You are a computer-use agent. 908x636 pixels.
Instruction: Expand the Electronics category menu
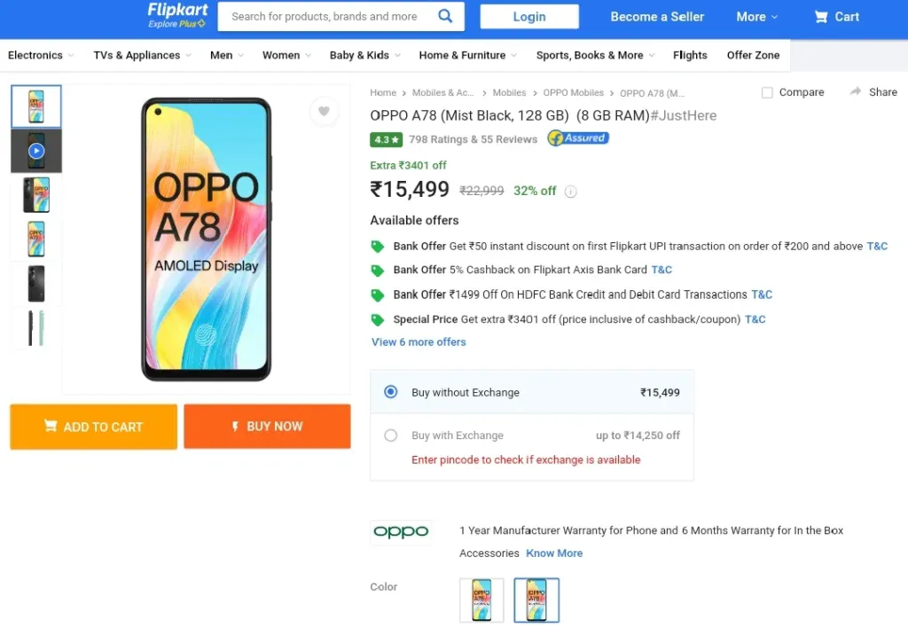41,55
